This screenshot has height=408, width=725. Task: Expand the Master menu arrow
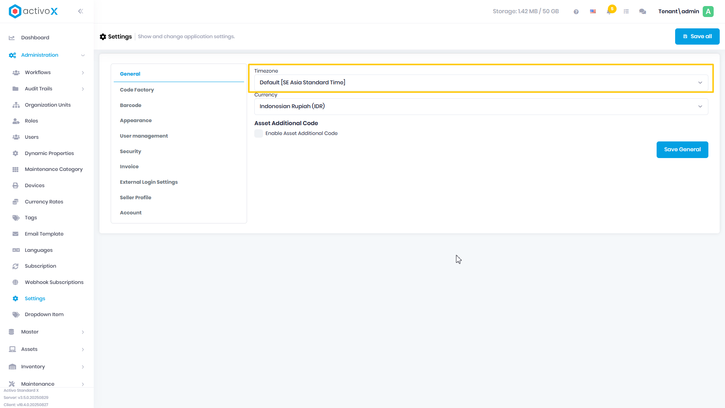[83, 332]
